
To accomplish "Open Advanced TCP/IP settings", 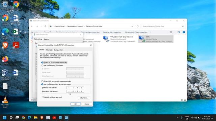I will click(x=84, y=98).
